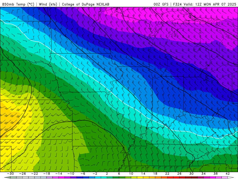Viewport: 238px width, 179px height.
Task: Click the -22 colorbar label
Action: pos(35,174)
